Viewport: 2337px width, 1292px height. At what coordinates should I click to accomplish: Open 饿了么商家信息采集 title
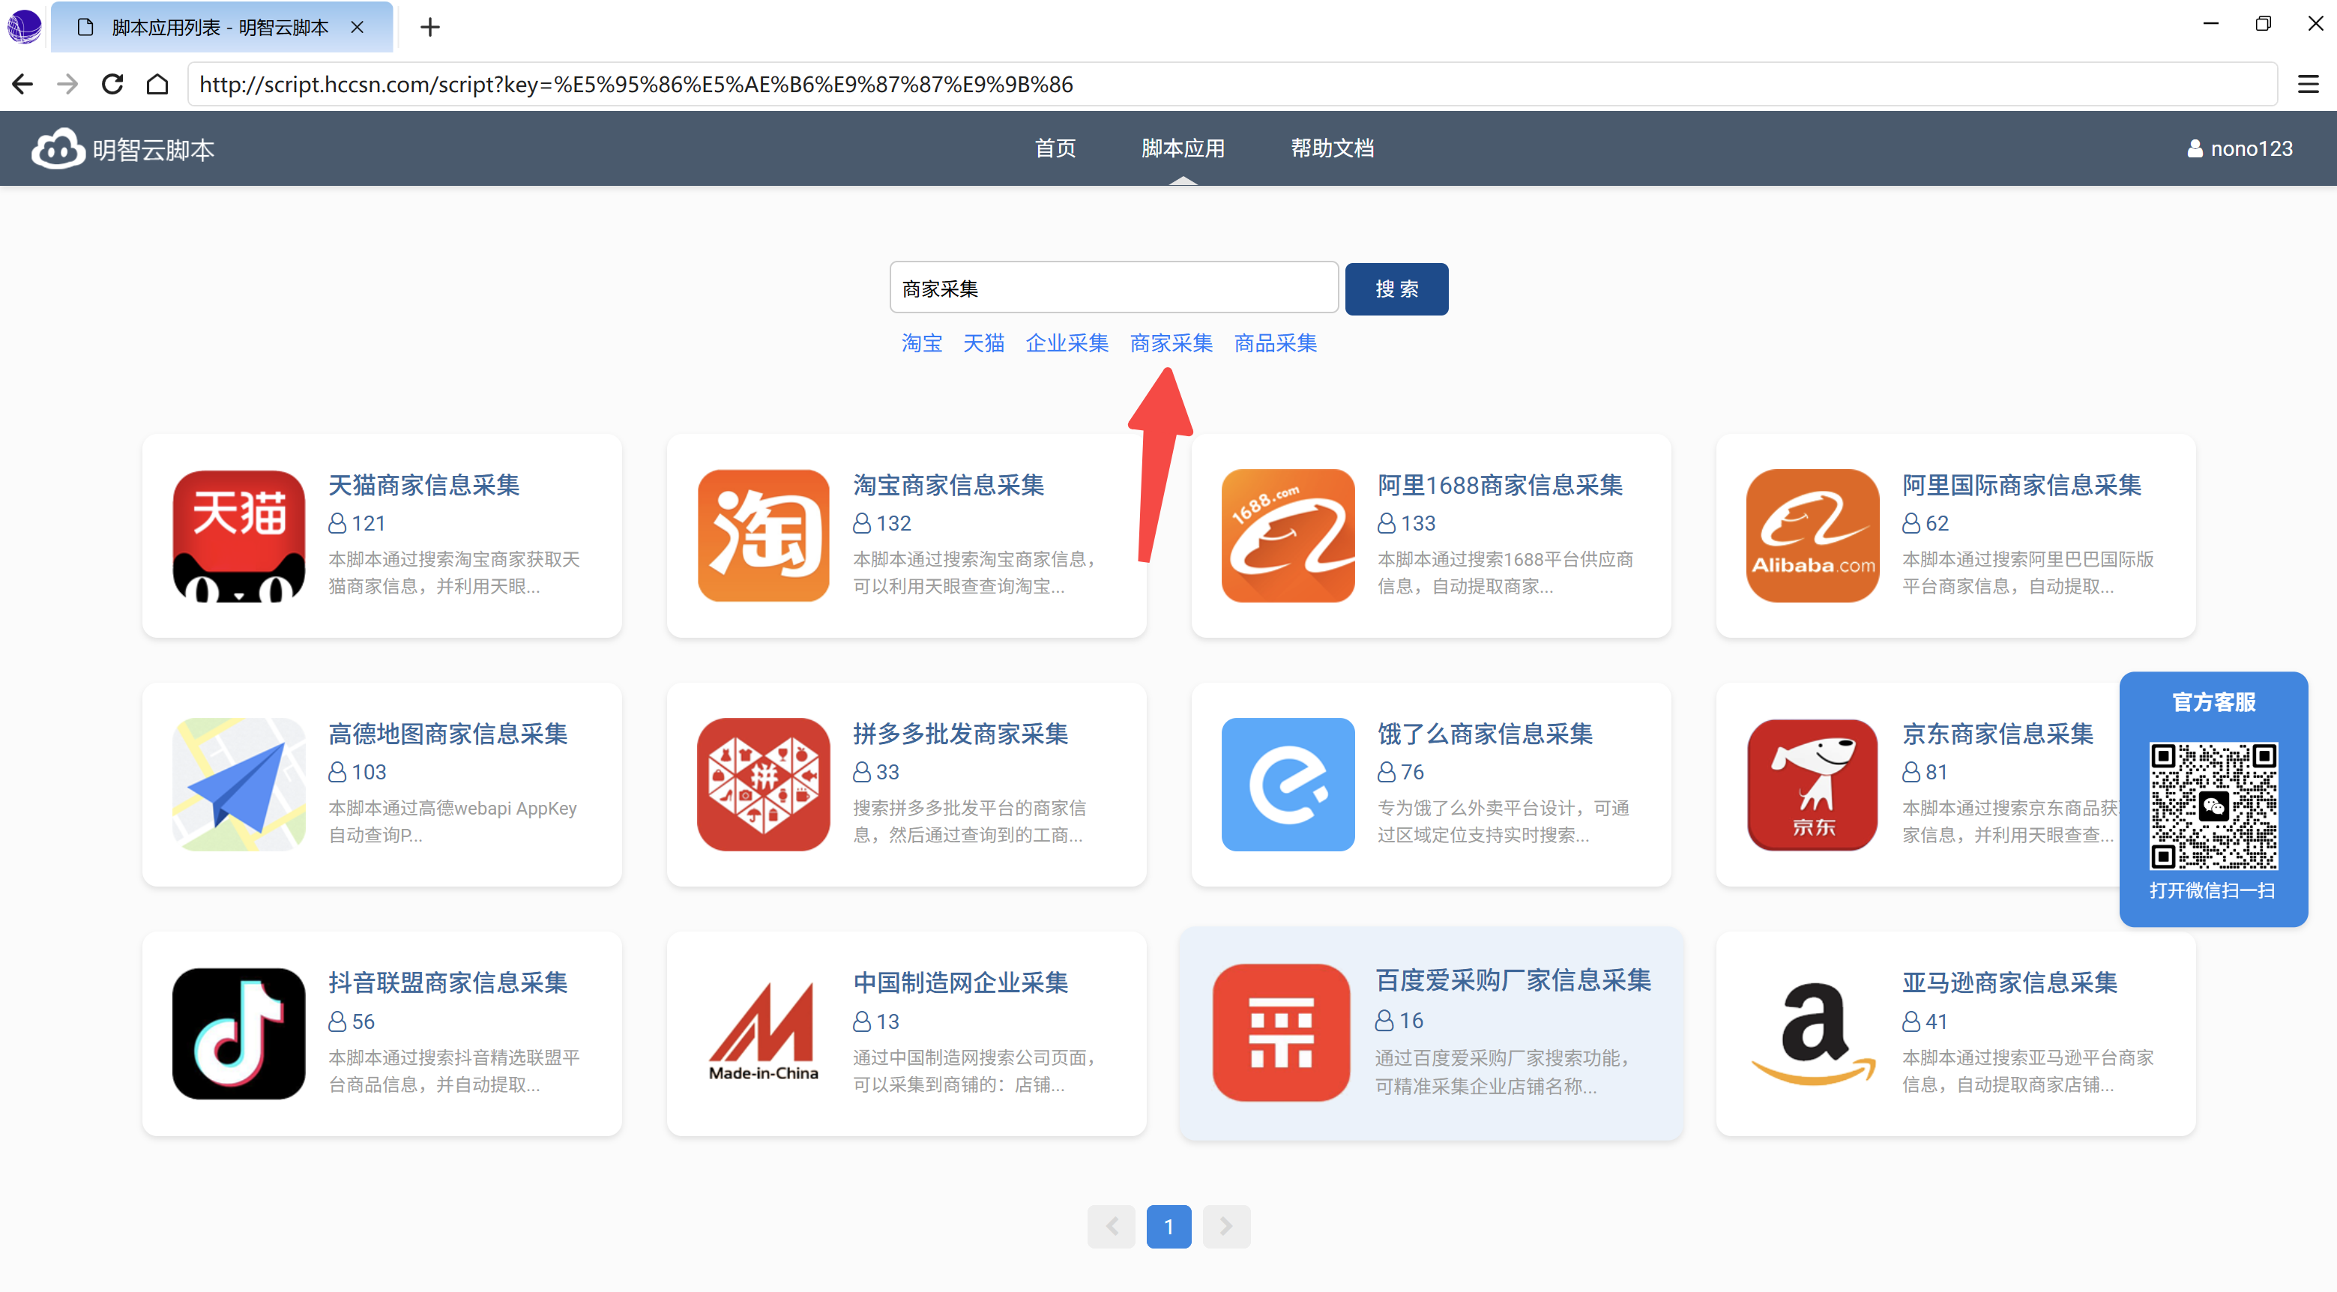(1484, 734)
